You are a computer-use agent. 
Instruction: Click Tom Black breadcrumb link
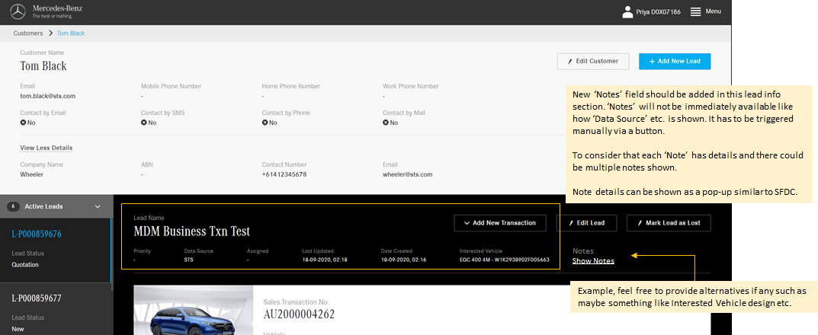[x=71, y=33]
